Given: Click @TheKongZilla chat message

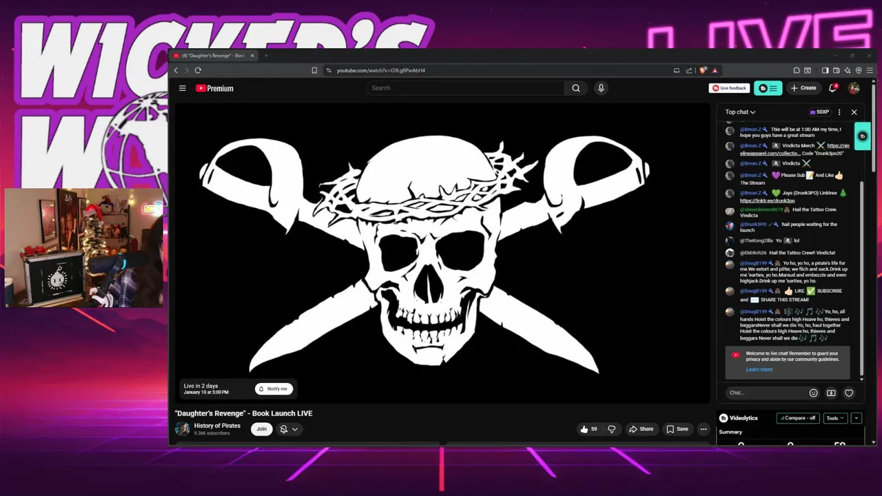Looking at the screenshot, I should click(769, 241).
